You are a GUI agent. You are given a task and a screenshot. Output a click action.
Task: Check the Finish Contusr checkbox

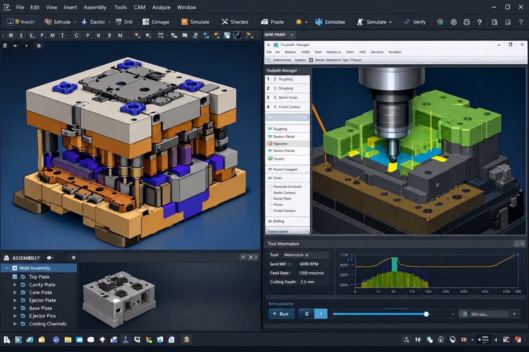coord(270,210)
